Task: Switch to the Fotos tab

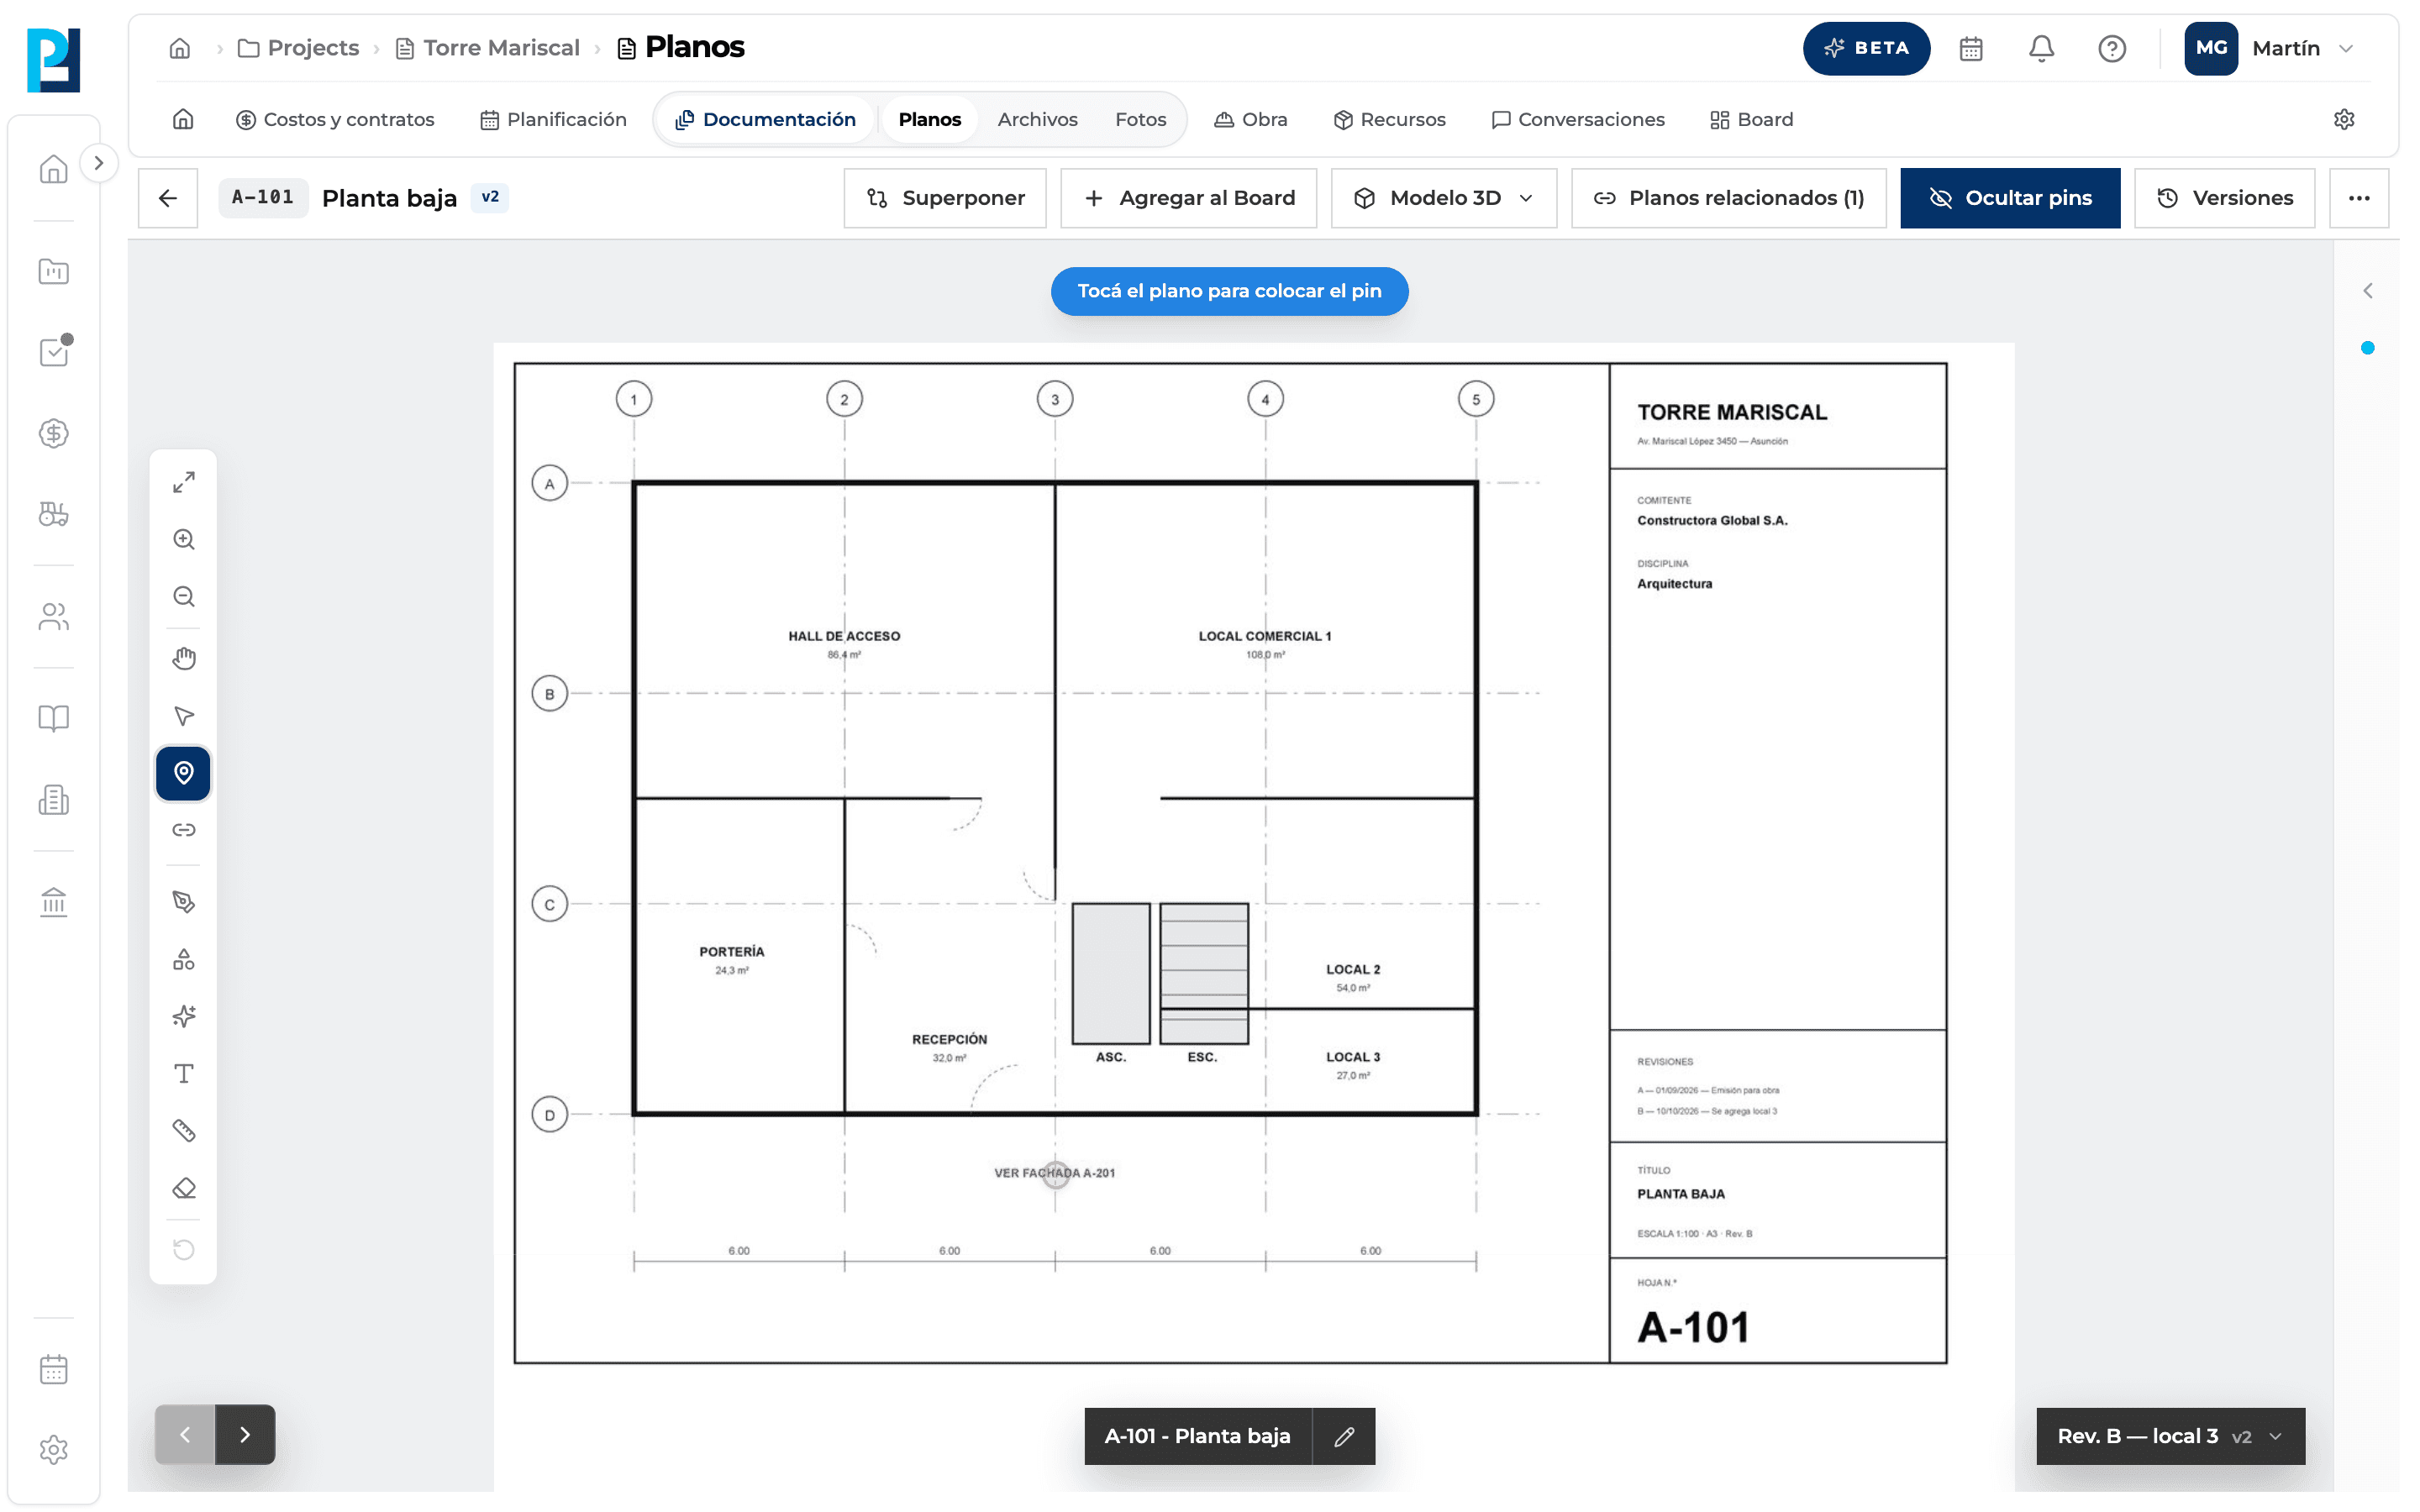Action: click(x=1140, y=119)
